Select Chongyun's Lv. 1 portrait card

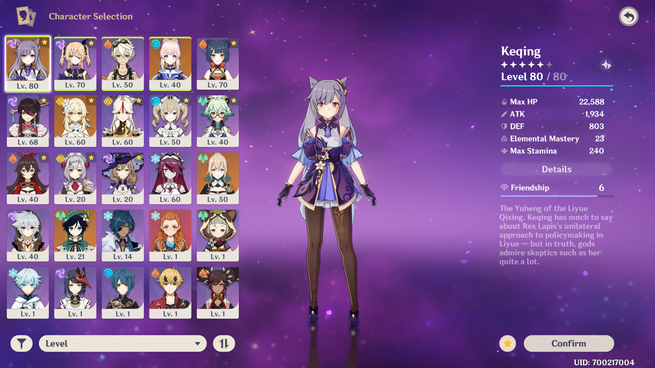28,293
